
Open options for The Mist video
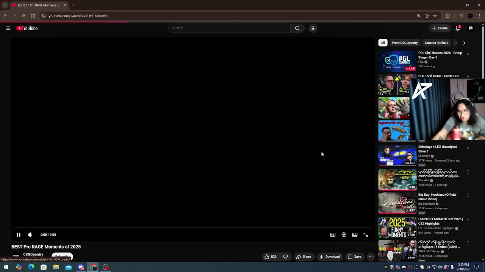(x=468, y=172)
